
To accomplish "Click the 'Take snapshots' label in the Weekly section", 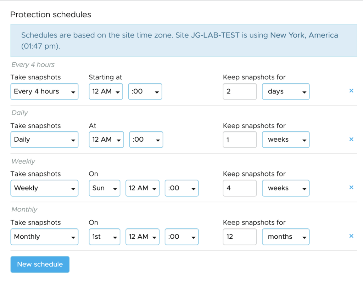I will tap(36, 174).
